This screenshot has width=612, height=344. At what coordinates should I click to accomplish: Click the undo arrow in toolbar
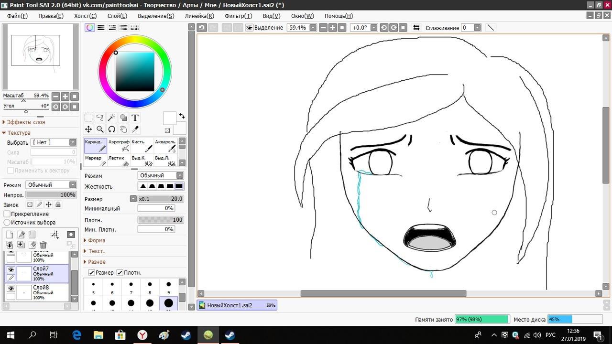(x=202, y=28)
